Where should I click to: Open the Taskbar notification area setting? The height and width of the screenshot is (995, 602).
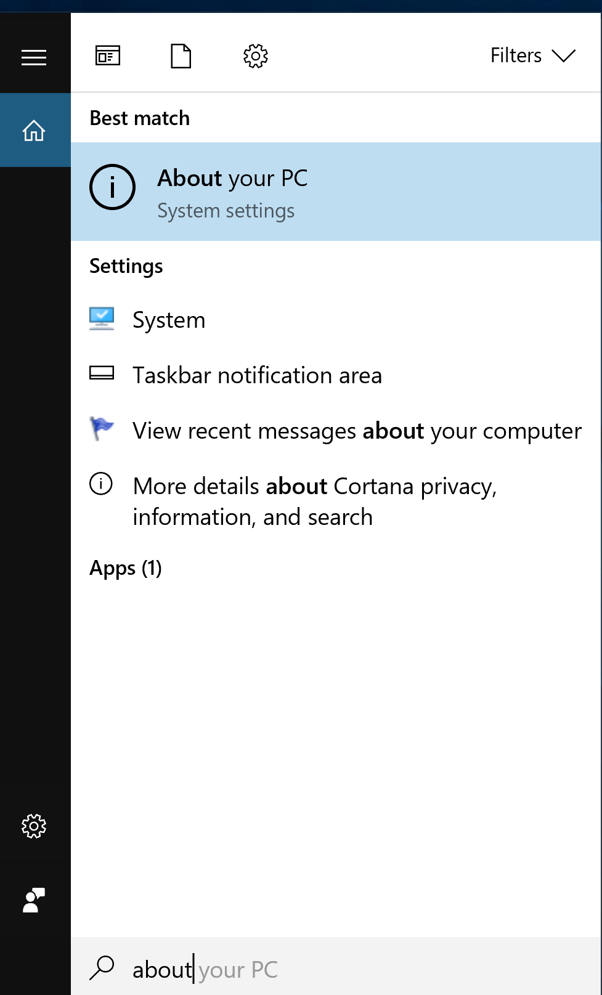pyautogui.click(x=257, y=375)
